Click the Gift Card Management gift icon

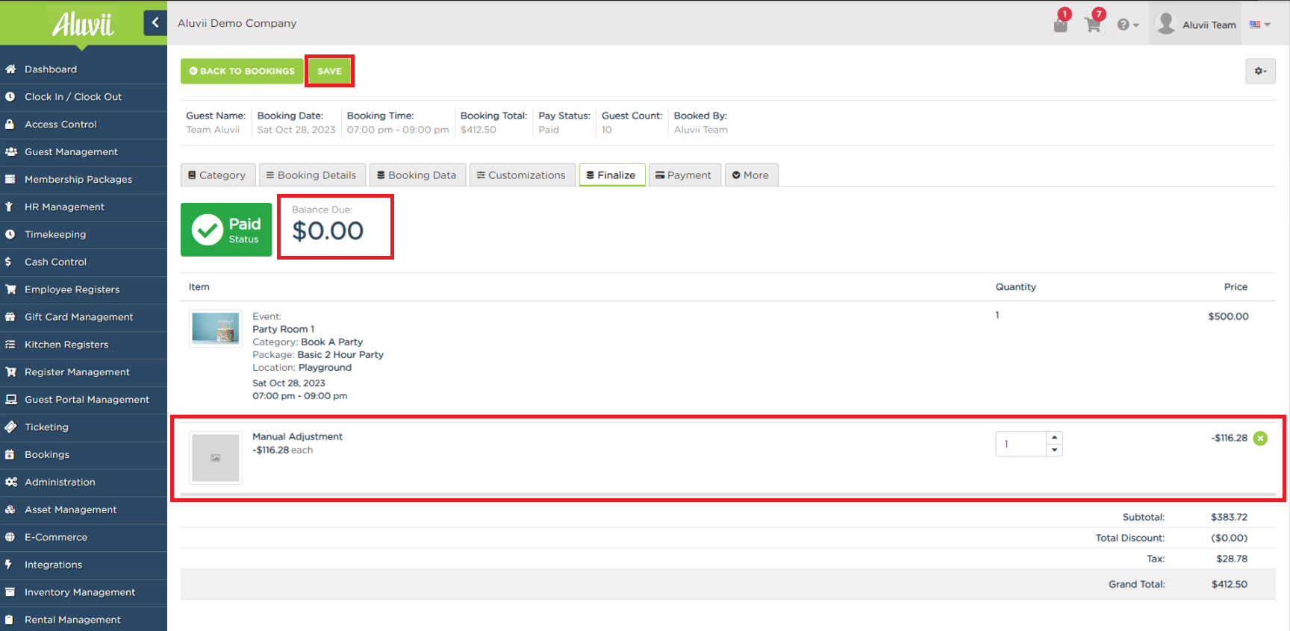[10, 317]
